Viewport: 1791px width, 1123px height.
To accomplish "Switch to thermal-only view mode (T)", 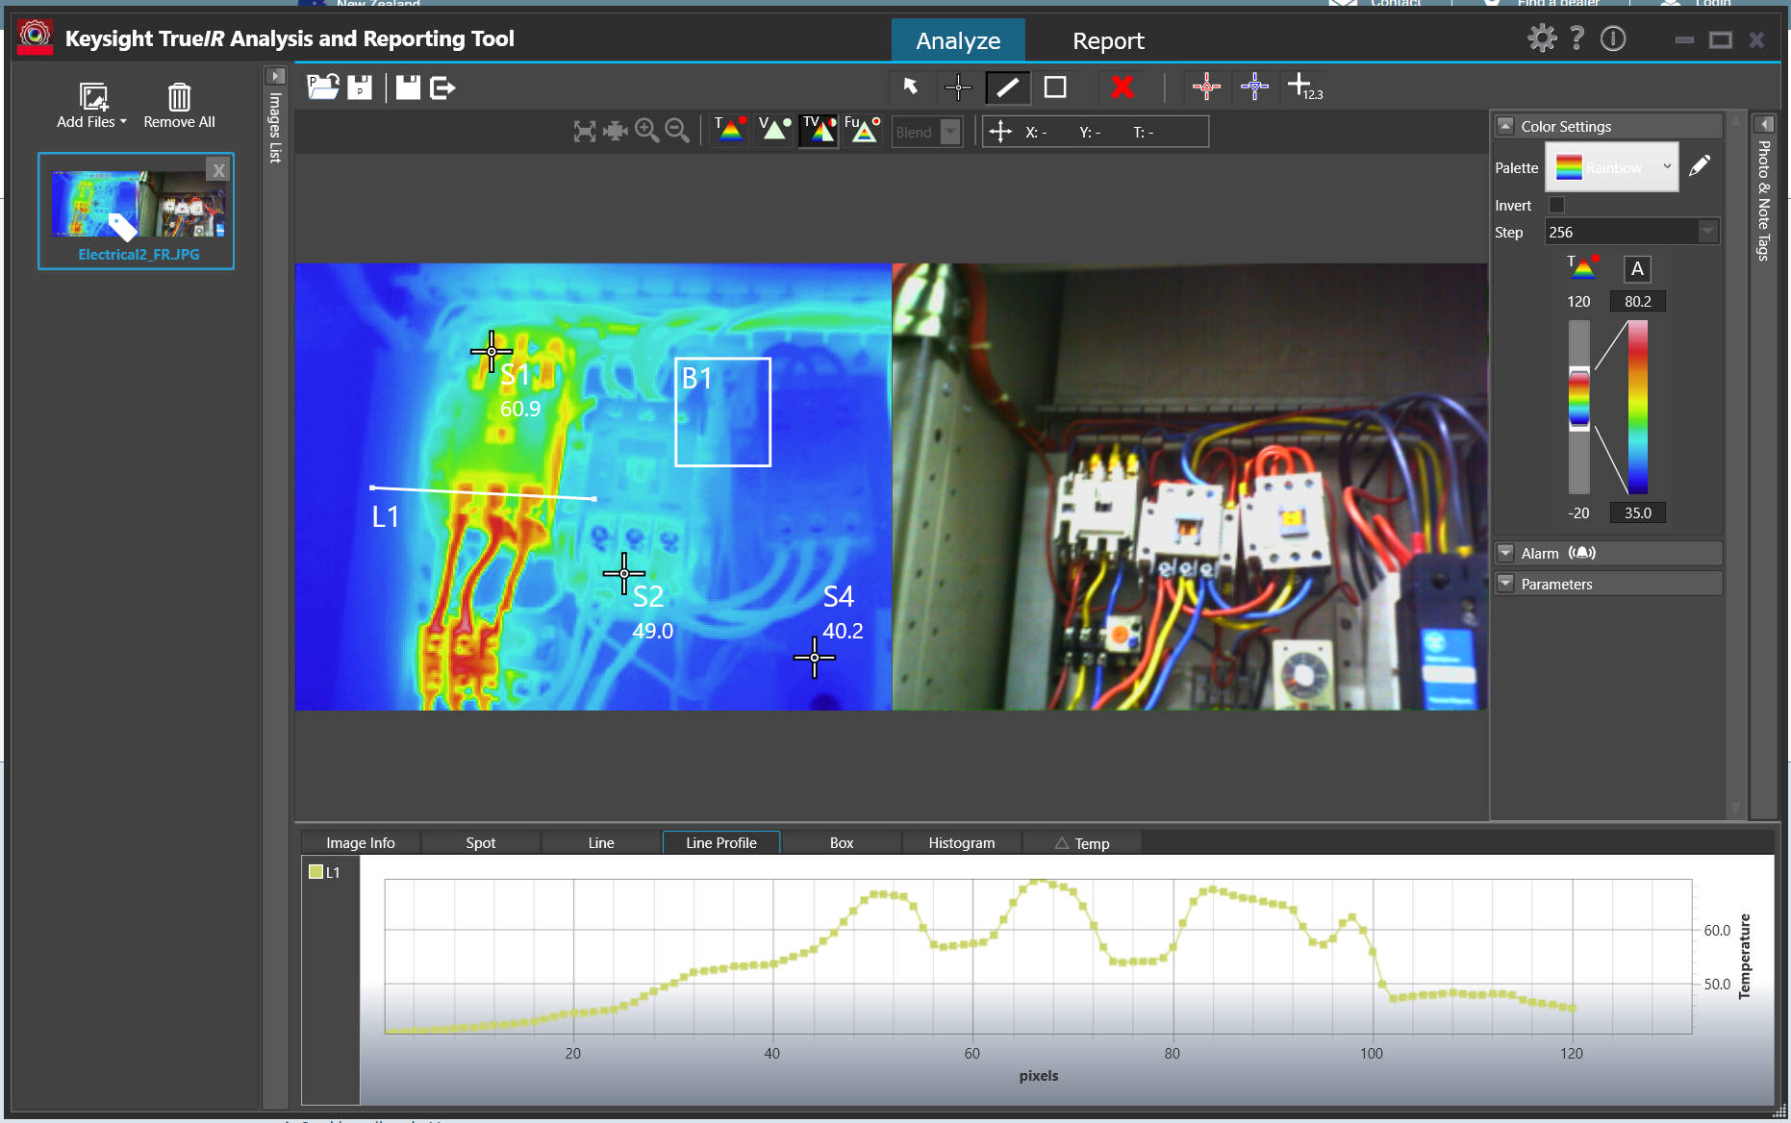I will coord(730,130).
